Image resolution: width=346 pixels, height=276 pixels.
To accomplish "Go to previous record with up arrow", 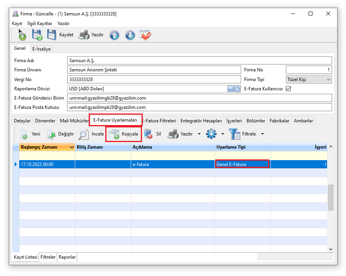I will [x=114, y=35].
